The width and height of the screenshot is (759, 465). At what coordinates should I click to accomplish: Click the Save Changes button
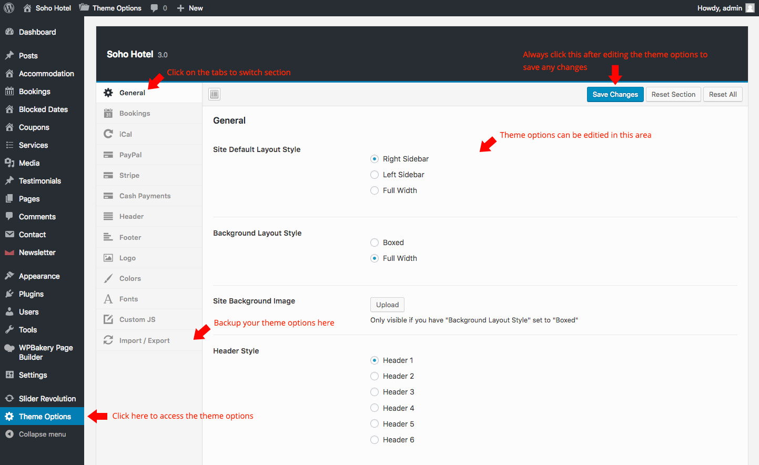click(615, 94)
